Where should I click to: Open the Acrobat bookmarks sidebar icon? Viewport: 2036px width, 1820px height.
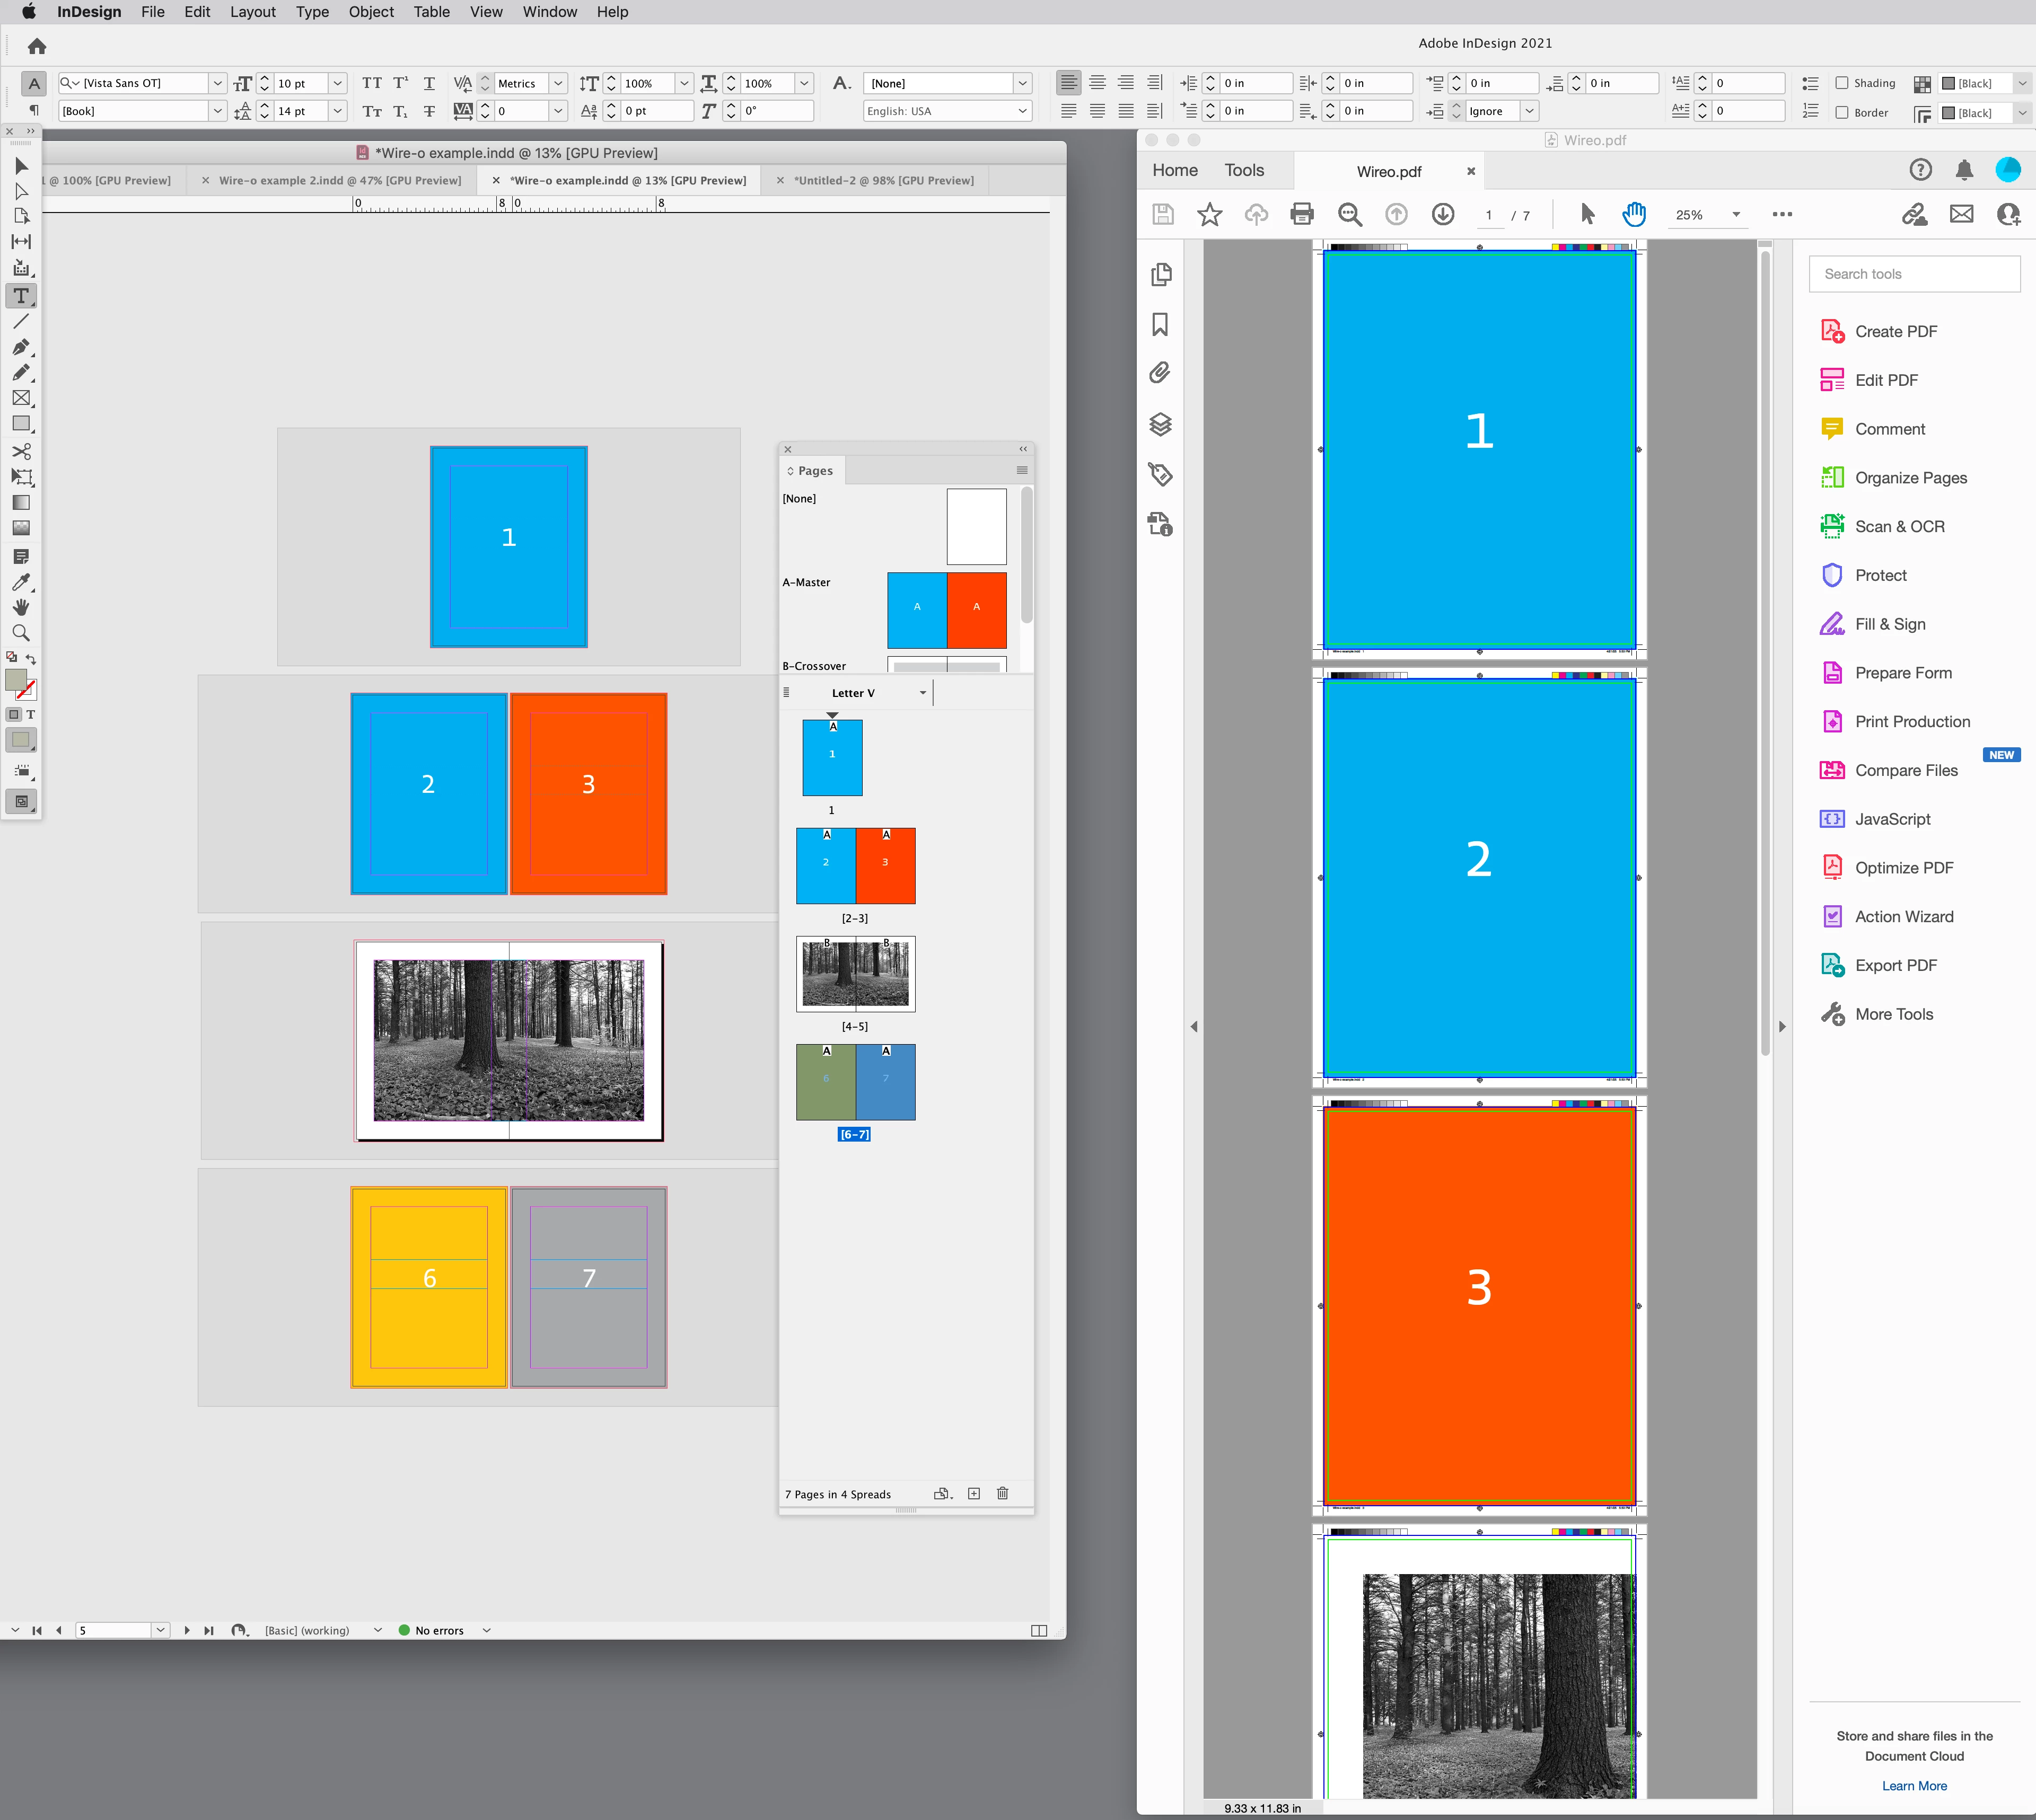pyautogui.click(x=1160, y=324)
